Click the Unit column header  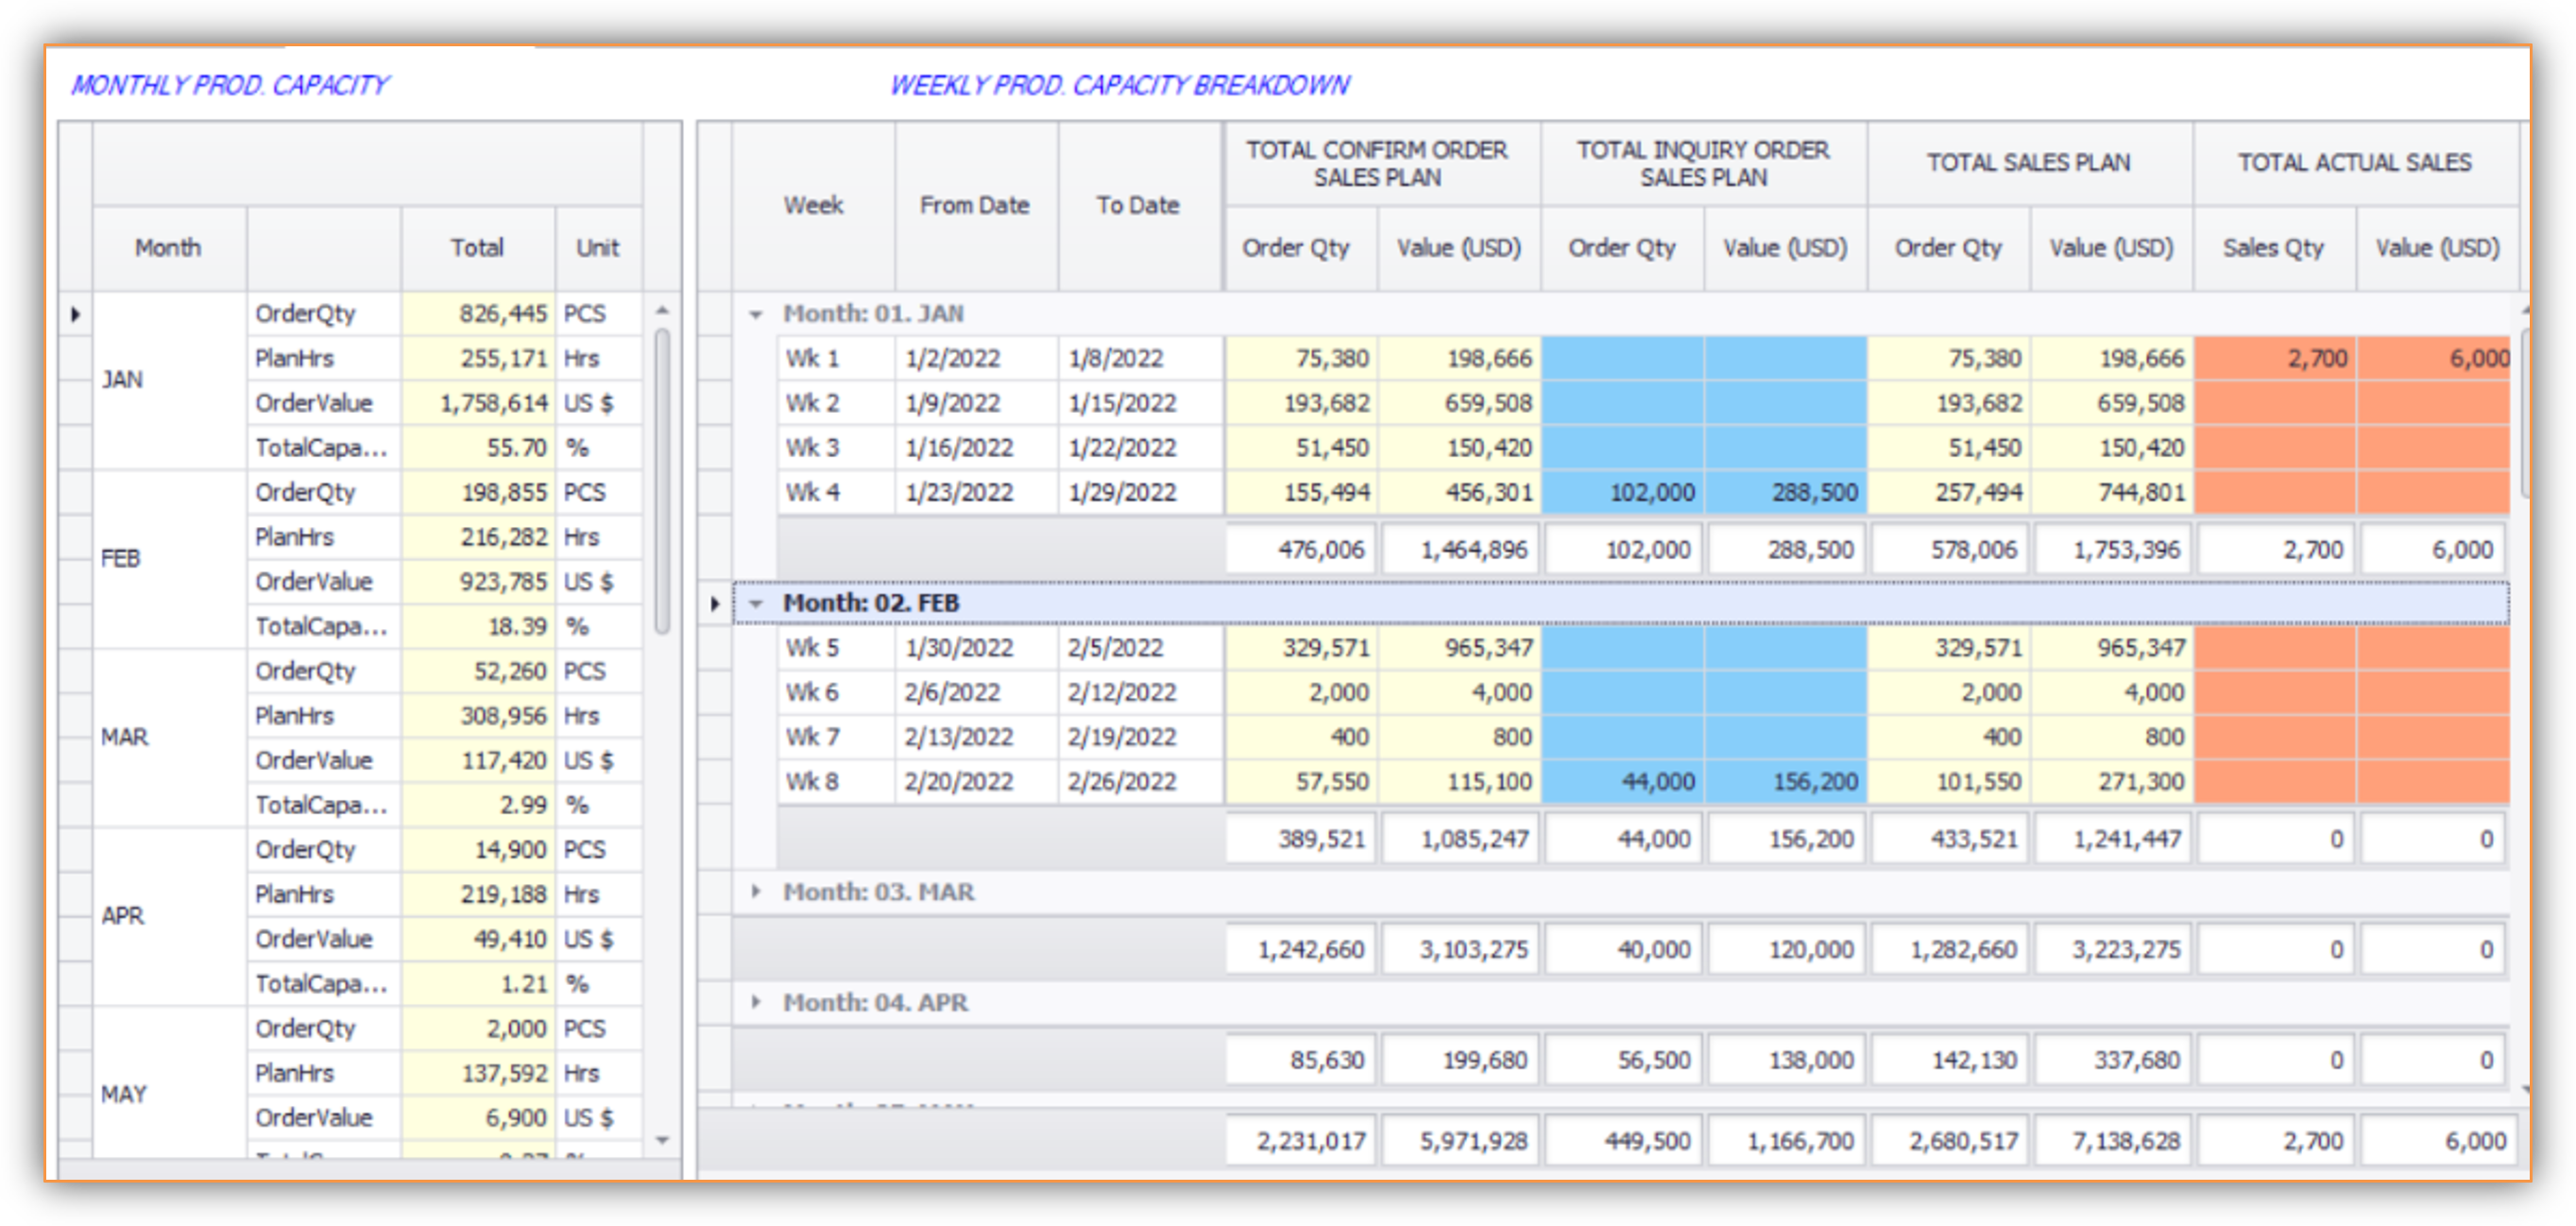click(x=597, y=248)
